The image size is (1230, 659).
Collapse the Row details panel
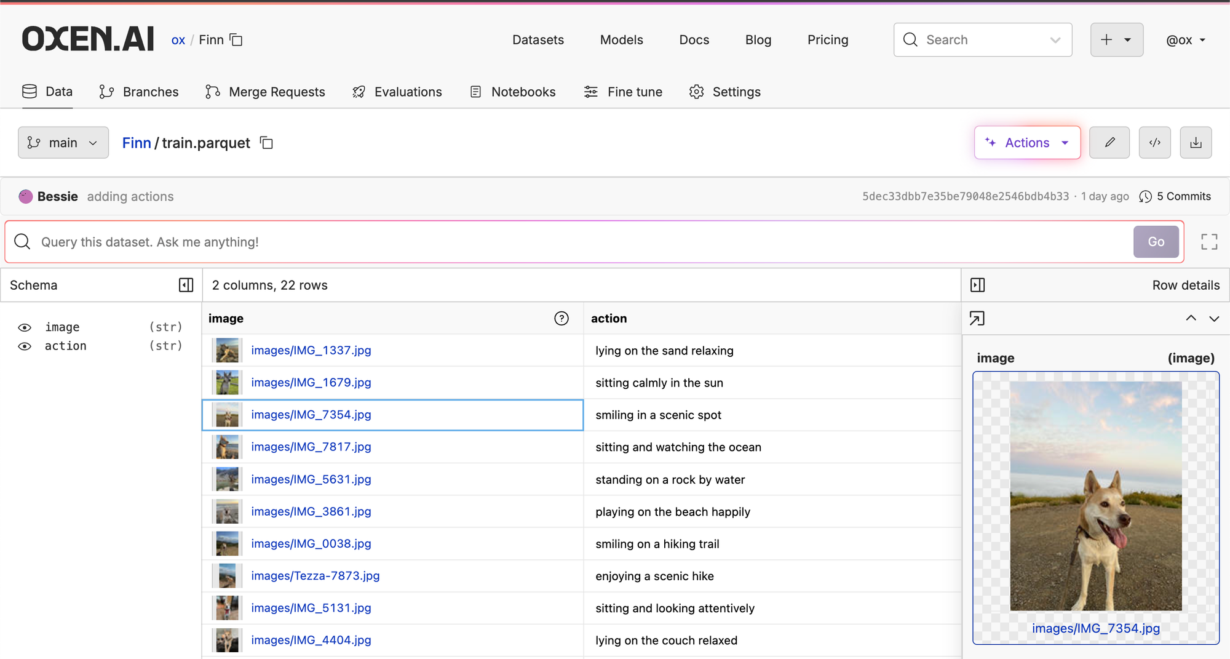[x=978, y=285]
